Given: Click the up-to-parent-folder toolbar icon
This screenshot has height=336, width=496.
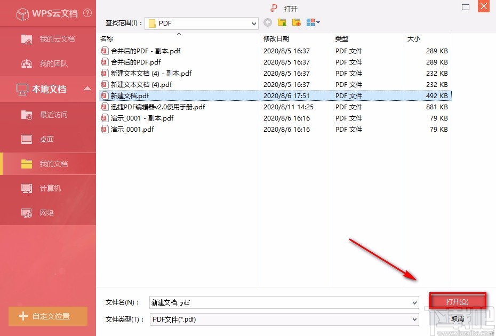Looking at the screenshot, I should (x=282, y=22).
